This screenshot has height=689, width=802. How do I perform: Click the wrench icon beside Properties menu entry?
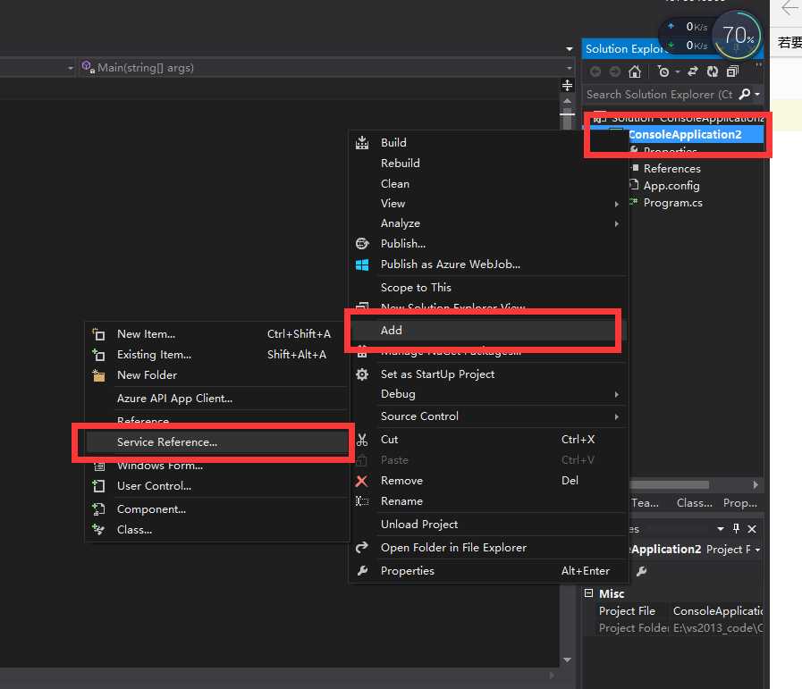(362, 571)
